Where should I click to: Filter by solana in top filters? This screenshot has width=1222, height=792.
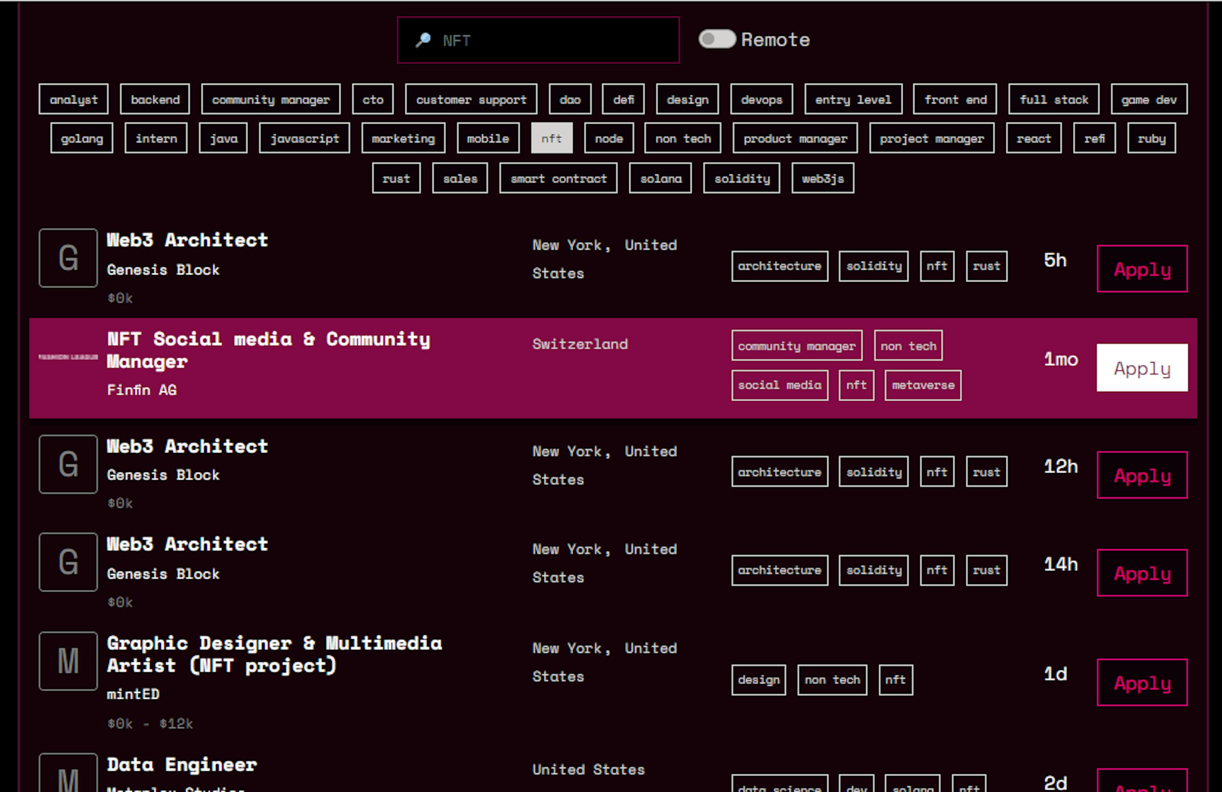[660, 178]
